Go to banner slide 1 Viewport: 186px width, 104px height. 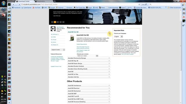tap(52, 22)
